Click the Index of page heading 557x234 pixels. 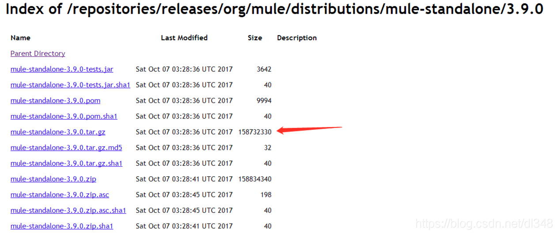[274, 9]
